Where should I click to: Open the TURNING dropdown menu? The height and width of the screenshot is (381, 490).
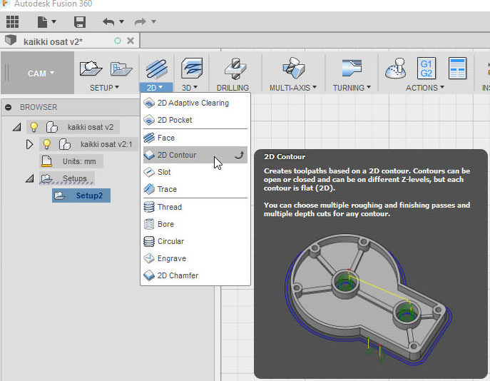point(352,88)
